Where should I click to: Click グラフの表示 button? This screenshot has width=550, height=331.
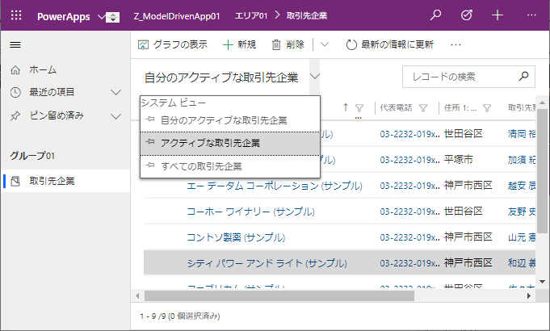[x=173, y=45]
